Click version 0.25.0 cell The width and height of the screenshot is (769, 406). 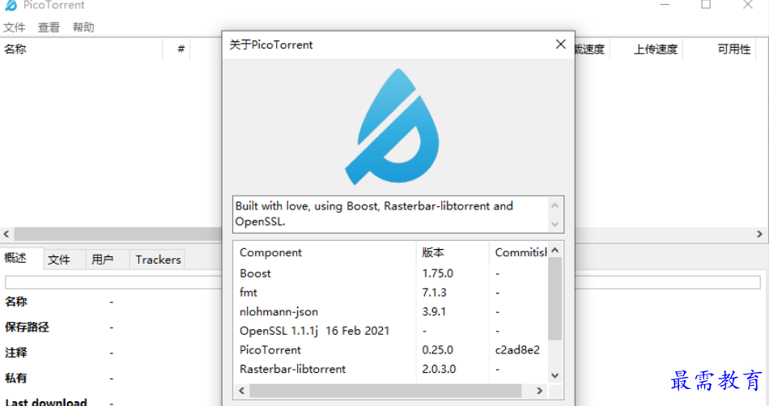[437, 349]
